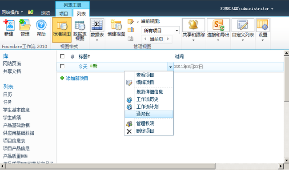Click the 新建 (New) ribbon icon
The height and width of the screenshot is (170, 289).
[x=9, y=25]
